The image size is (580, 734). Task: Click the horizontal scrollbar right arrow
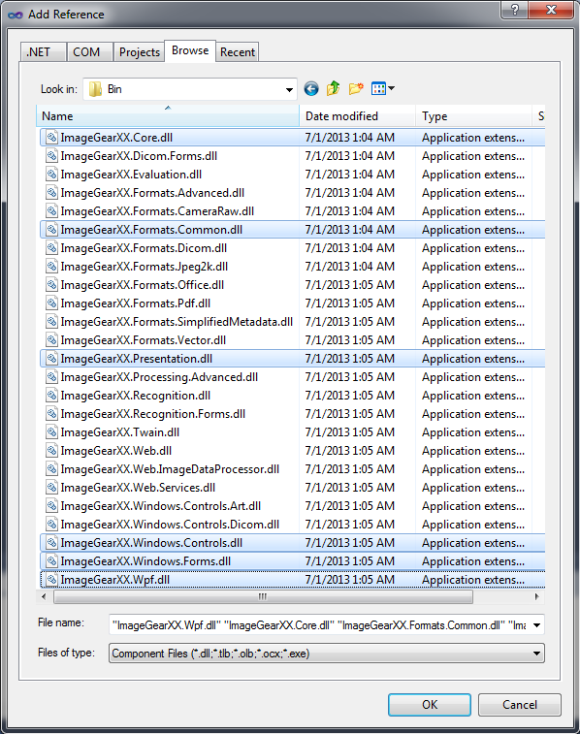click(x=537, y=597)
